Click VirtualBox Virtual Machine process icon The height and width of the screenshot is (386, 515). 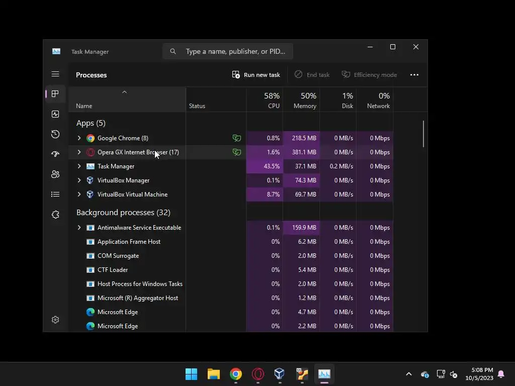coord(90,195)
